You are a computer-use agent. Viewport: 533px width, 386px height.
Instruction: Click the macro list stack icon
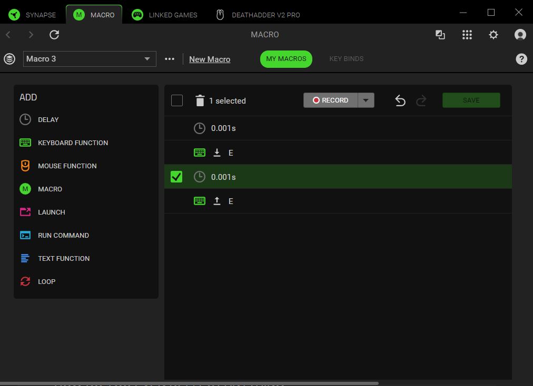[x=9, y=59]
